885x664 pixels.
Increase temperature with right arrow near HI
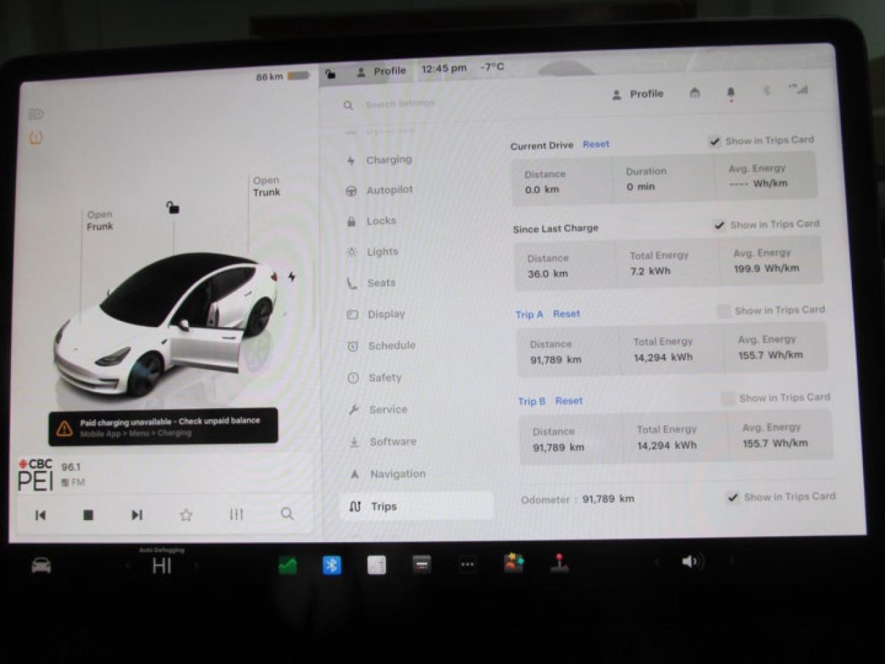[196, 566]
